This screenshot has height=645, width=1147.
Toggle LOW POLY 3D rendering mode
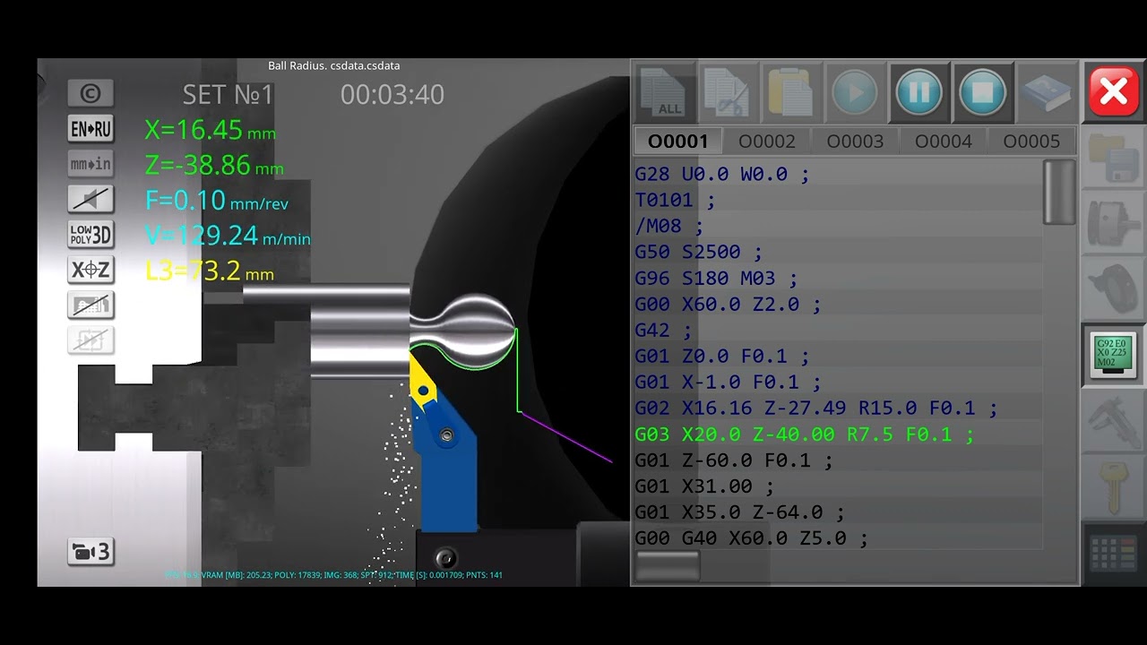coord(91,235)
